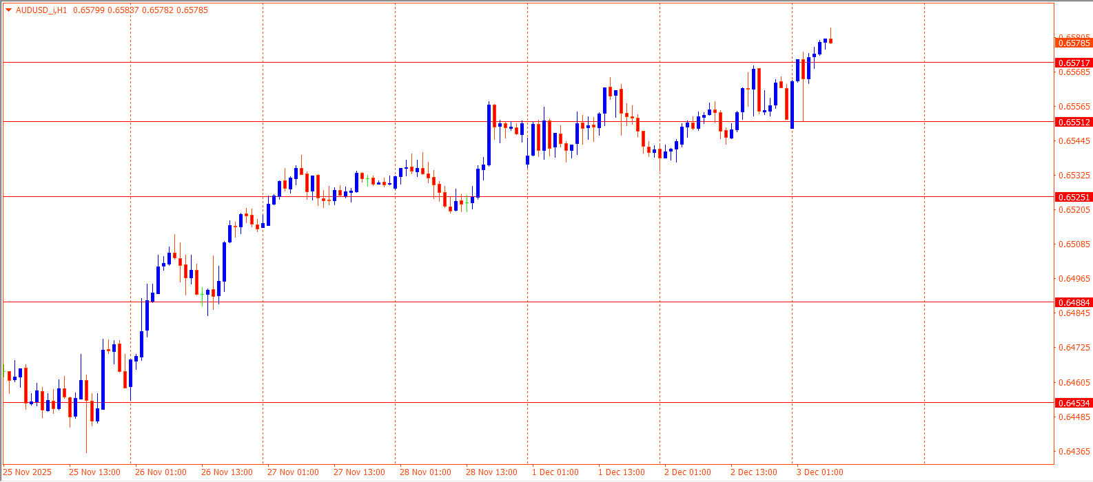Click price scale value 0.65565
The width and height of the screenshot is (1093, 482).
(1074, 107)
